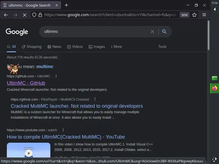Switch to the News tab
Viewport: 219px width, 164px height.
(x=54, y=46)
